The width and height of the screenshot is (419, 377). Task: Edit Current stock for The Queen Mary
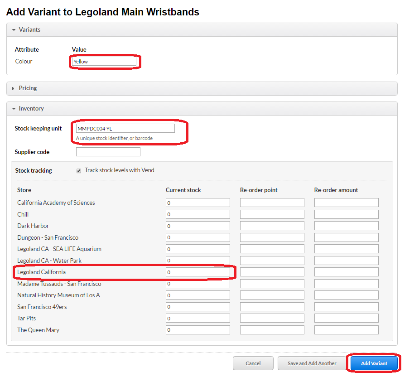pos(198,330)
